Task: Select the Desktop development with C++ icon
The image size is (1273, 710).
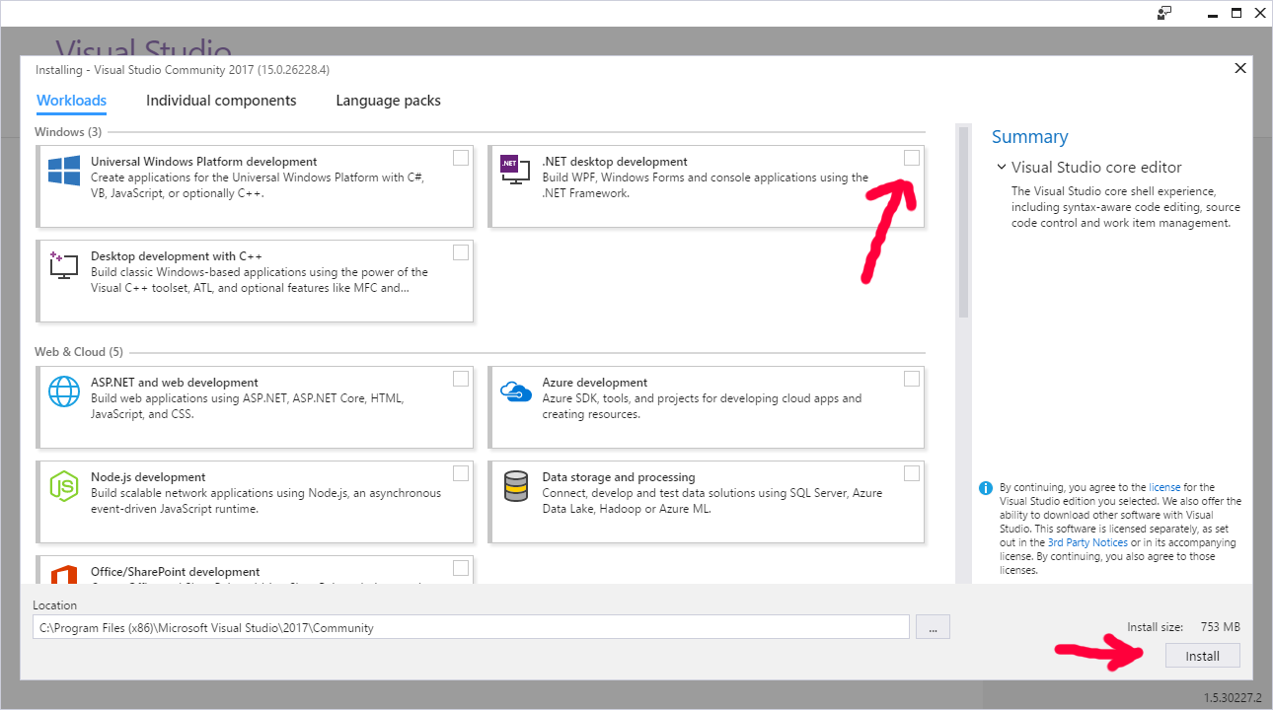Action: point(63,264)
